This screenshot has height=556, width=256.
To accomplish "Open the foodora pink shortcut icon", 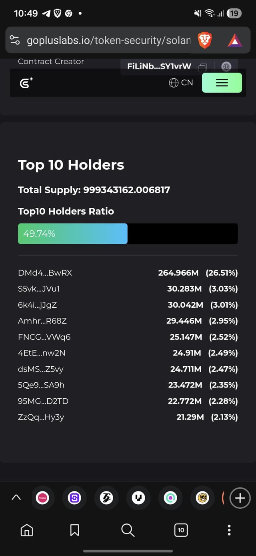I will (42, 498).
